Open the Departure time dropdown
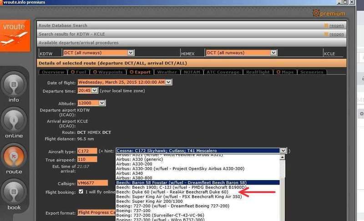The width and height of the screenshot is (364, 221). [95, 90]
